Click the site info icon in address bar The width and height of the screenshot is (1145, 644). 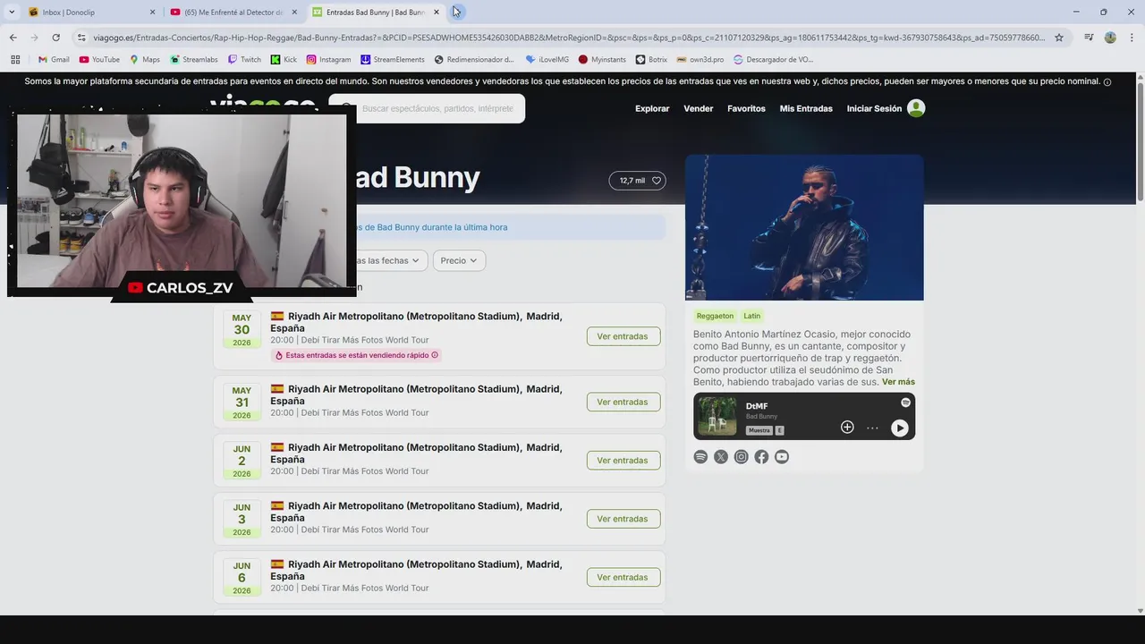click(81, 38)
